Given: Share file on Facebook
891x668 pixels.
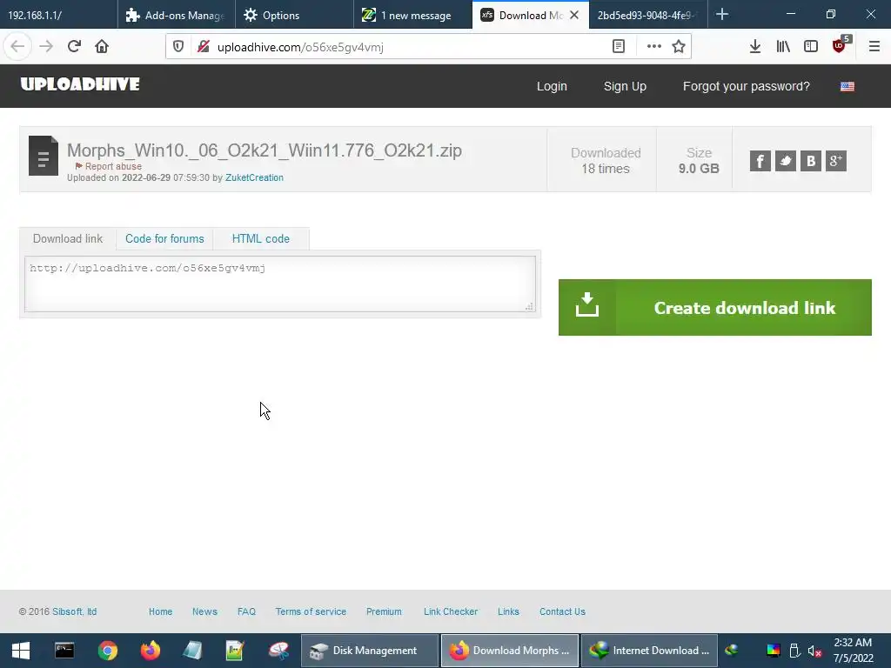Looking at the screenshot, I should coord(760,161).
